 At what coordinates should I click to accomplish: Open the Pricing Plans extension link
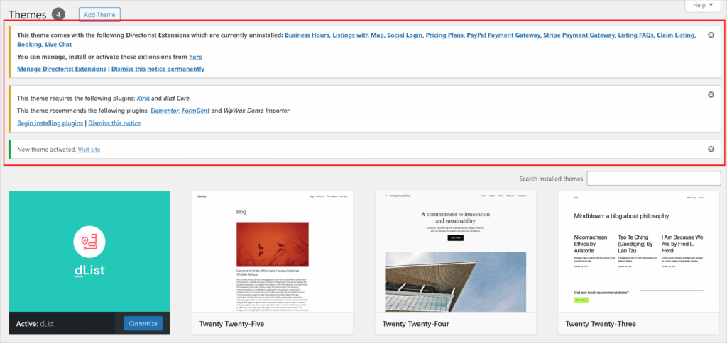(444, 35)
